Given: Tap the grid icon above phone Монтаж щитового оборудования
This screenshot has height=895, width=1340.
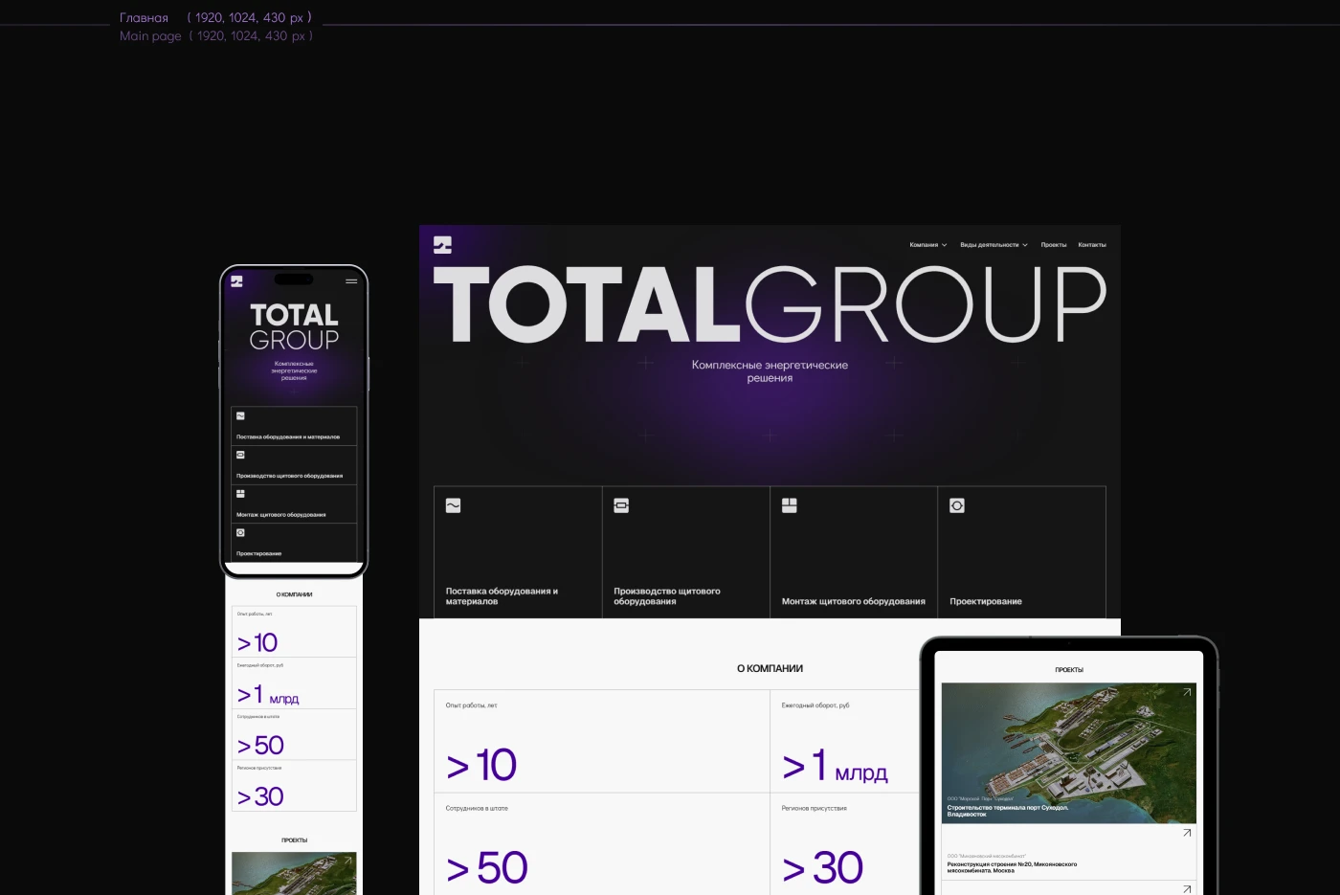Looking at the screenshot, I should tap(240, 494).
